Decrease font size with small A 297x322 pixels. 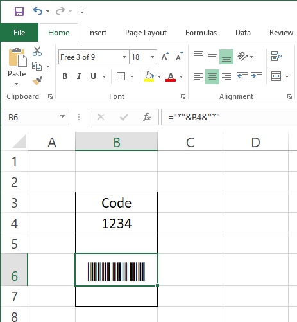pyautogui.click(x=179, y=57)
